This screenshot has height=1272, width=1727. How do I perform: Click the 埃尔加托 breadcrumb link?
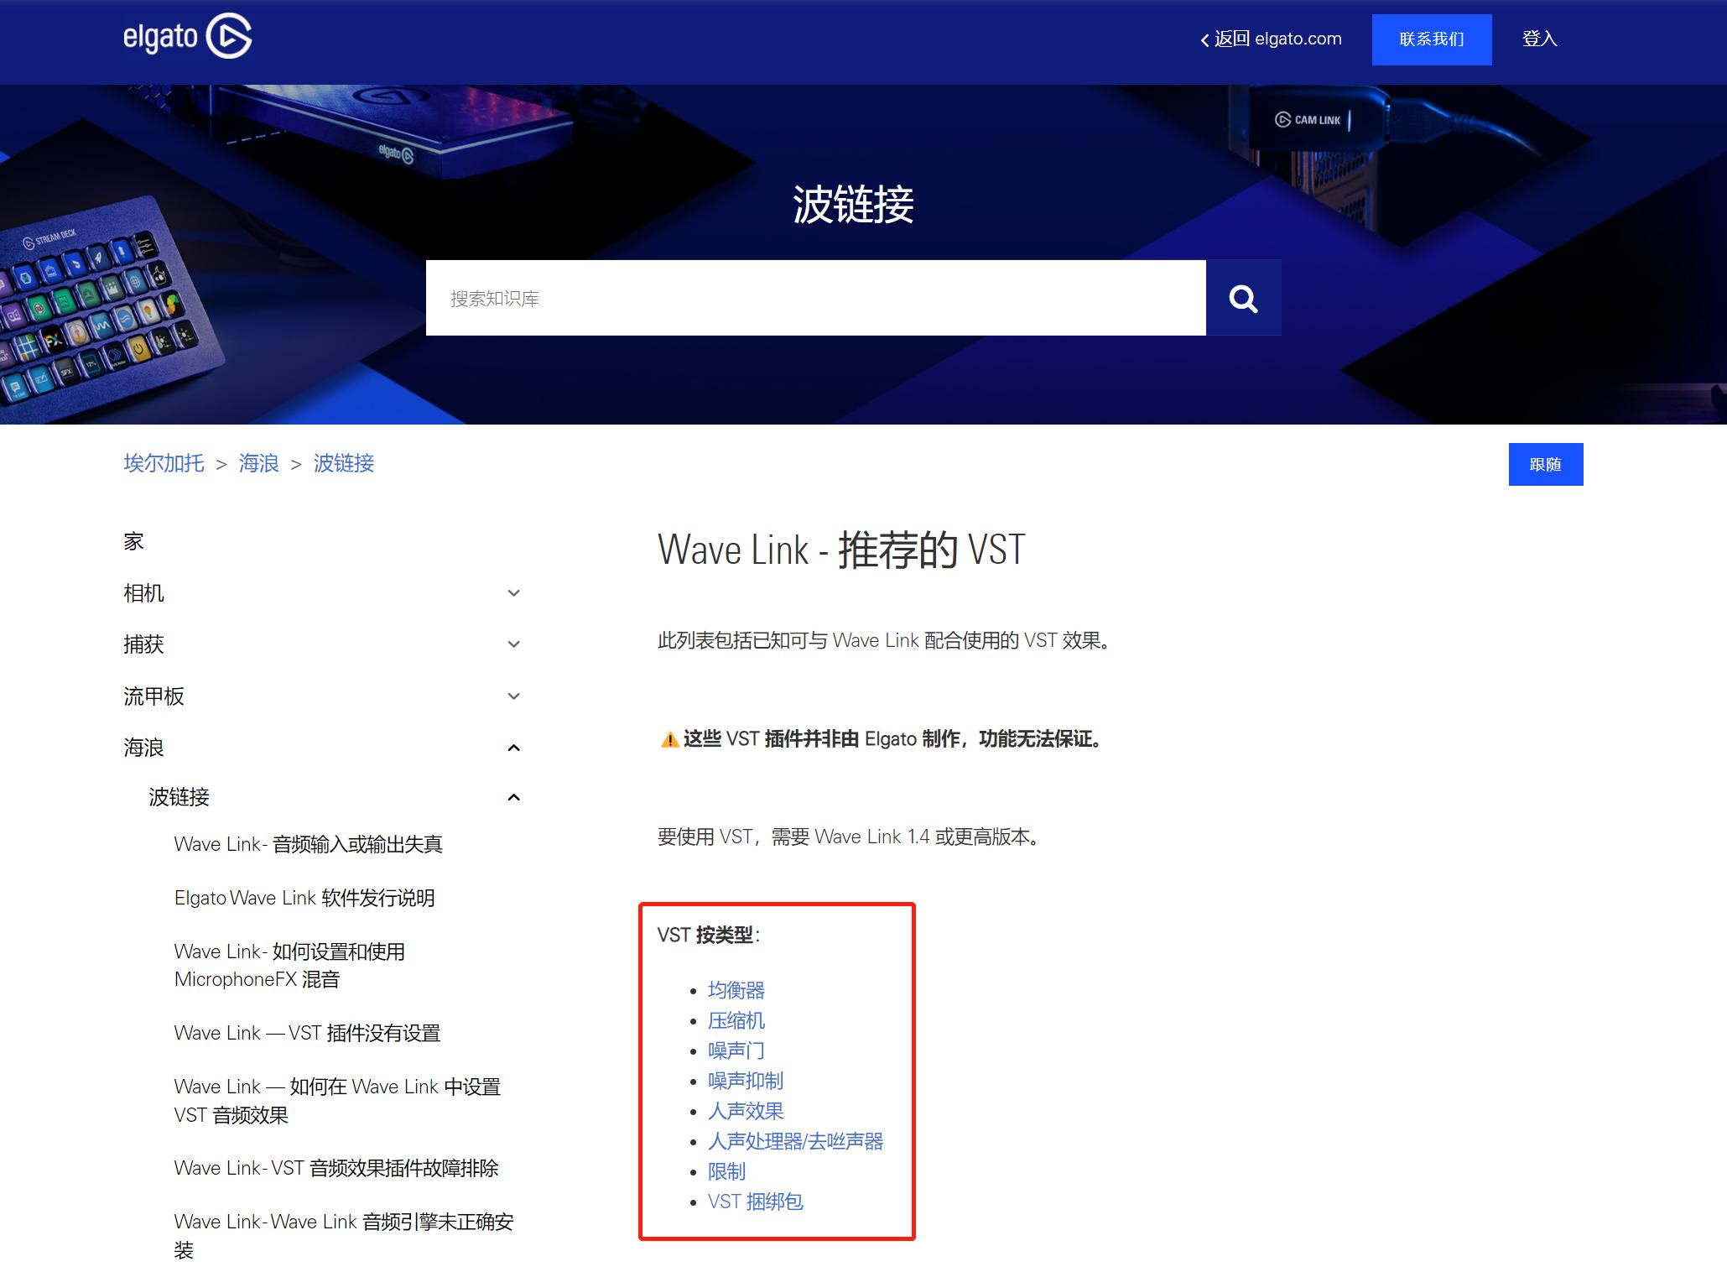click(164, 464)
